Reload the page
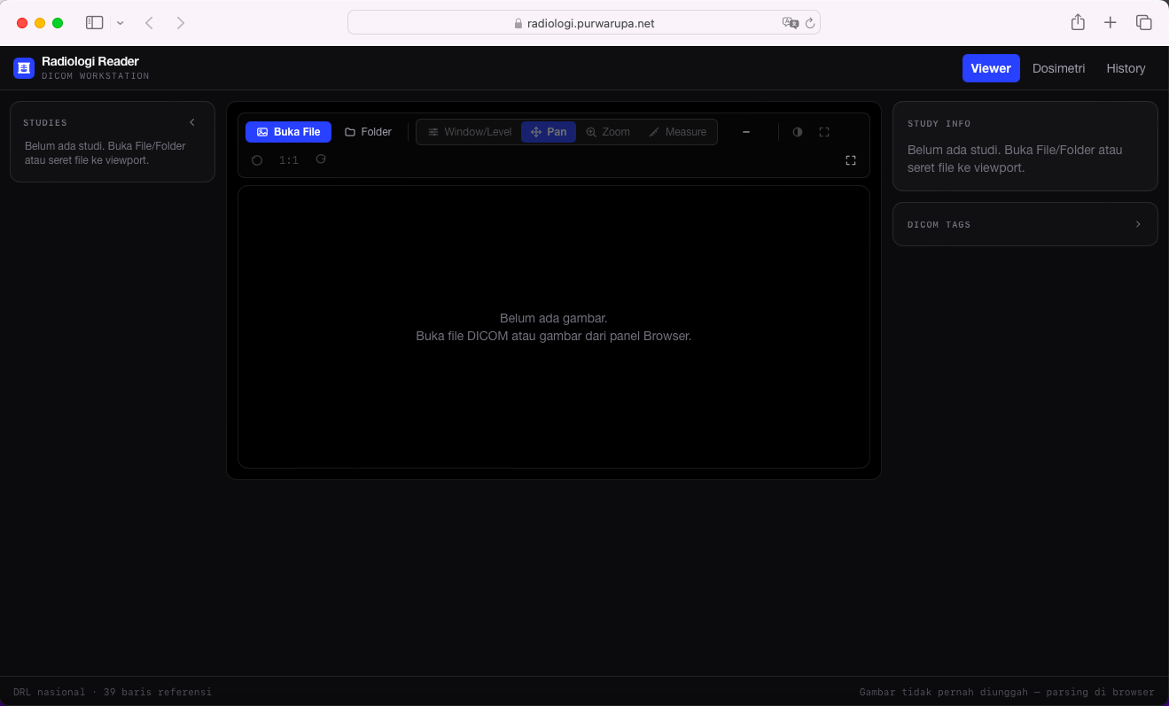Screen dimensions: 1169x706 coord(810,23)
